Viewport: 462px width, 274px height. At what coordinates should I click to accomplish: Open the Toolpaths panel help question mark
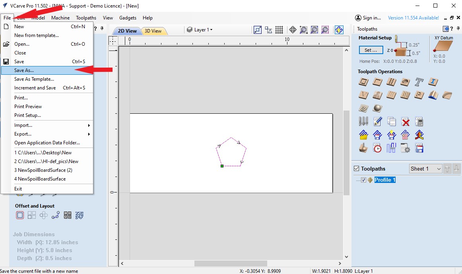(x=452, y=29)
